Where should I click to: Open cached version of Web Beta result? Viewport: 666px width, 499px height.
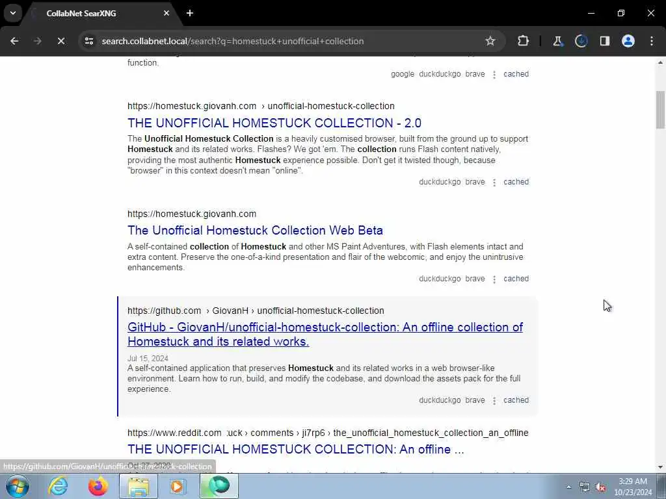(516, 279)
